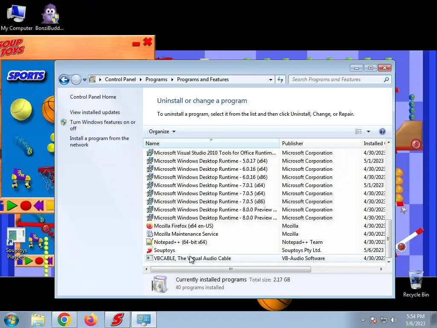Select Microsoft Visual Studio 2010 Tools entry
The height and width of the screenshot is (328, 437).
(265, 153)
